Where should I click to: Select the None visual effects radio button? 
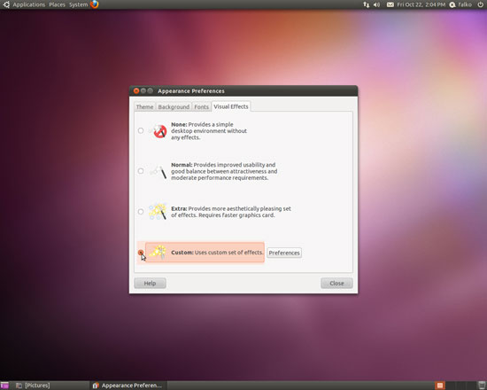141,130
